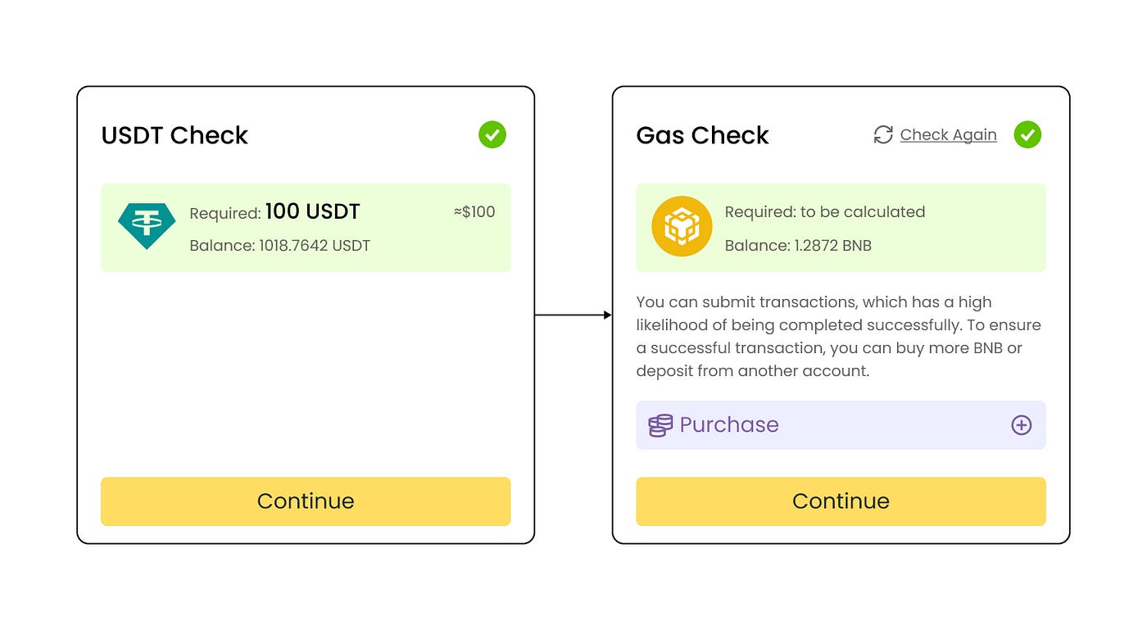Continue from the Gas Check card

click(x=841, y=501)
